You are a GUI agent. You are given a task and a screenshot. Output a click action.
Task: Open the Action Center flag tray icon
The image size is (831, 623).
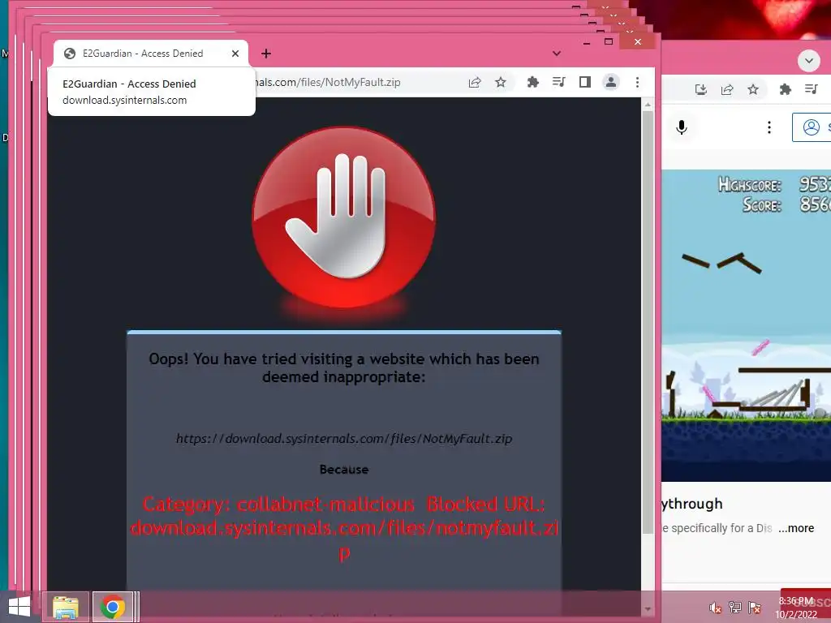(755, 608)
